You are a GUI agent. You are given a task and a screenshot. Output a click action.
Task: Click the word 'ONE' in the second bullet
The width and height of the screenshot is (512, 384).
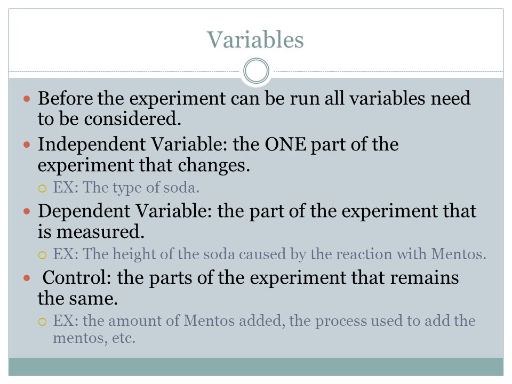pyautogui.click(x=285, y=144)
